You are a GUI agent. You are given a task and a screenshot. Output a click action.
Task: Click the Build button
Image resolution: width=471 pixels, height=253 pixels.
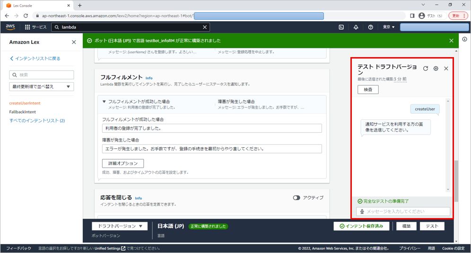pyautogui.click(x=406, y=226)
